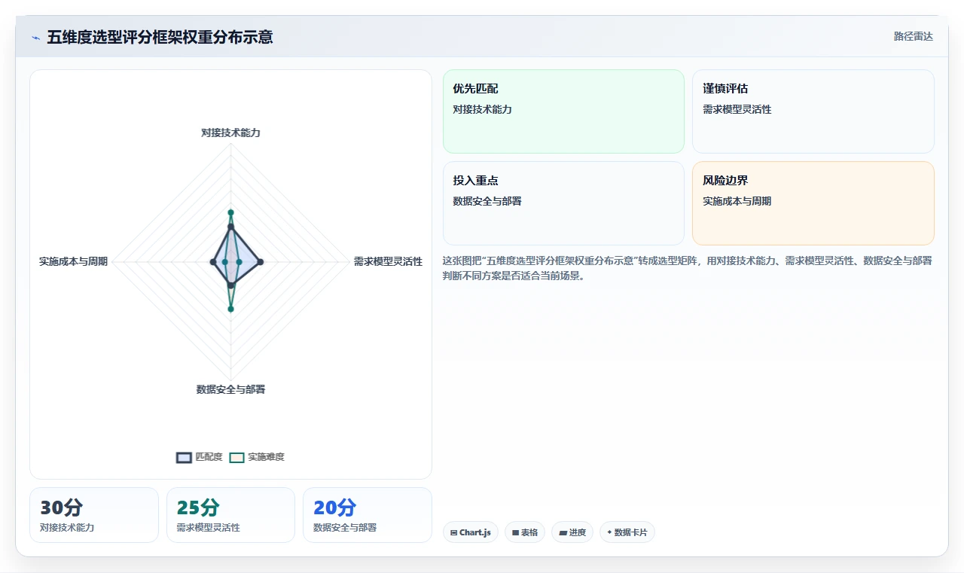This screenshot has width=964, height=573.
Task: Click 需求模型灵活性 under 25分
Action: 208,528
